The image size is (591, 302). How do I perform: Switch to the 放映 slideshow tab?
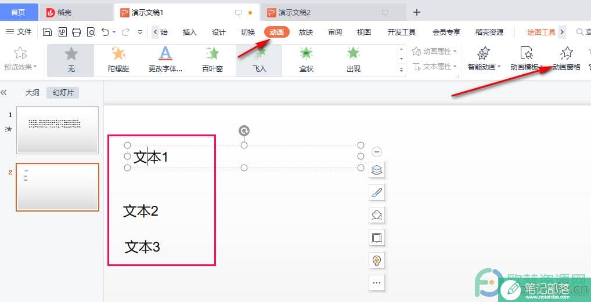click(x=306, y=32)
